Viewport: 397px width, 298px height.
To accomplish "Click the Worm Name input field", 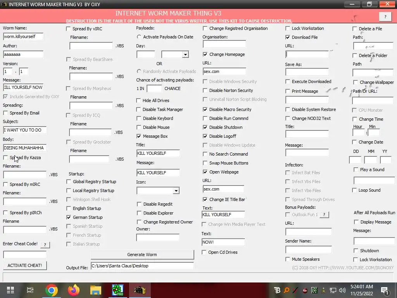I will (23, 36).
